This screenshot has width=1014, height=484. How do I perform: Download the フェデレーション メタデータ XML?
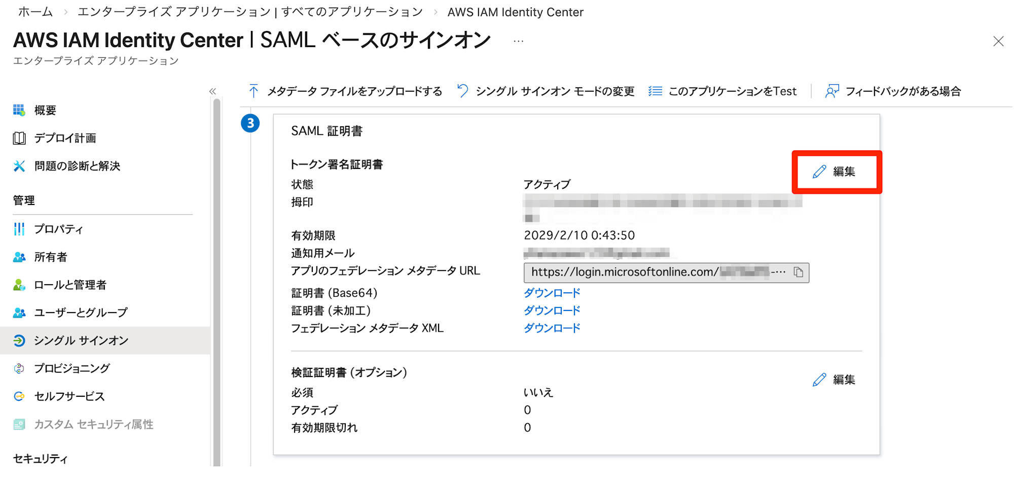click(x=552, y=328)
